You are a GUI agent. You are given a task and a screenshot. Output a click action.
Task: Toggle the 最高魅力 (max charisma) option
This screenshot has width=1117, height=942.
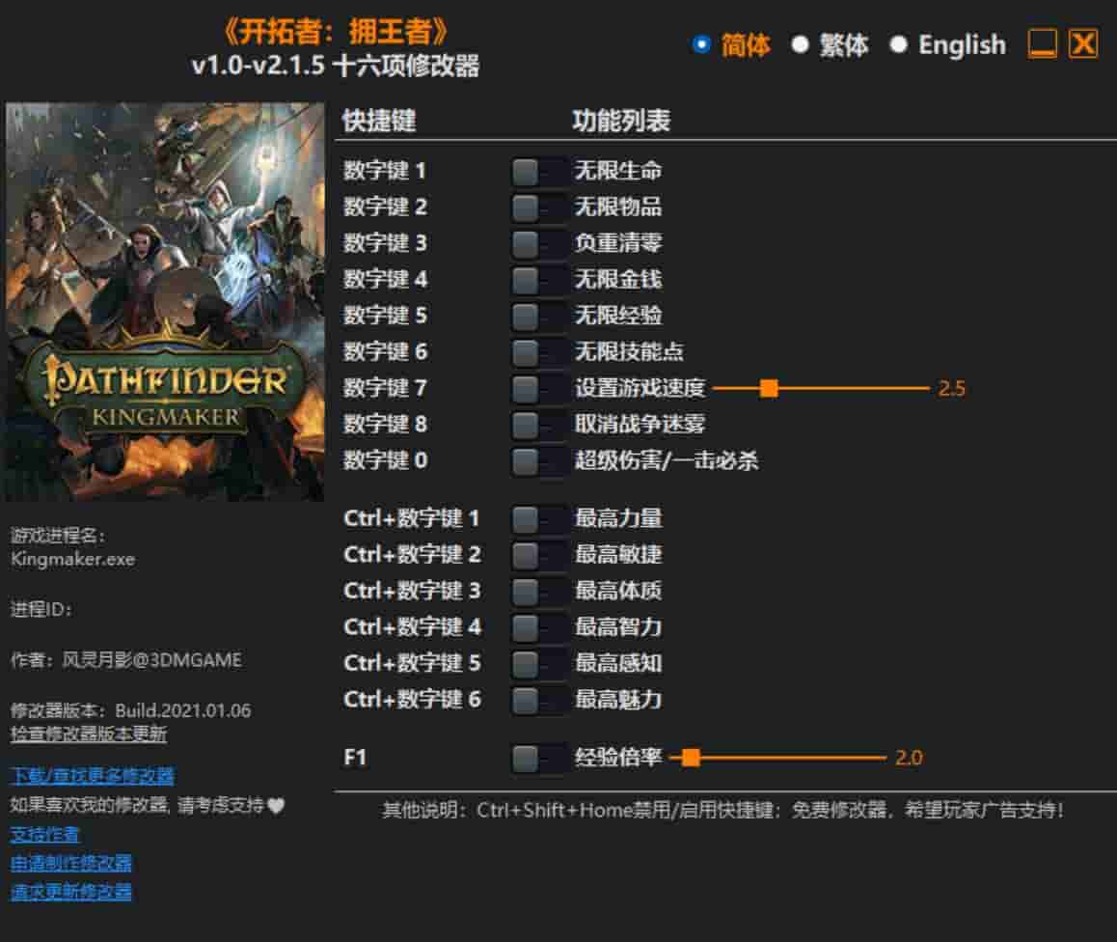tap(536, 700)
